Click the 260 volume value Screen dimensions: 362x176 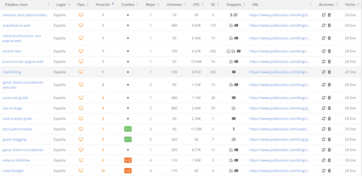[x=174, y=139]
